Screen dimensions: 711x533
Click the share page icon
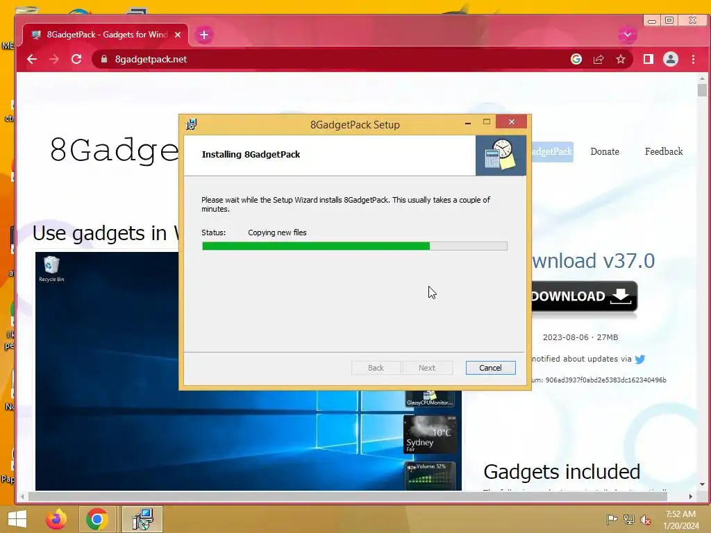pos(599,60)
